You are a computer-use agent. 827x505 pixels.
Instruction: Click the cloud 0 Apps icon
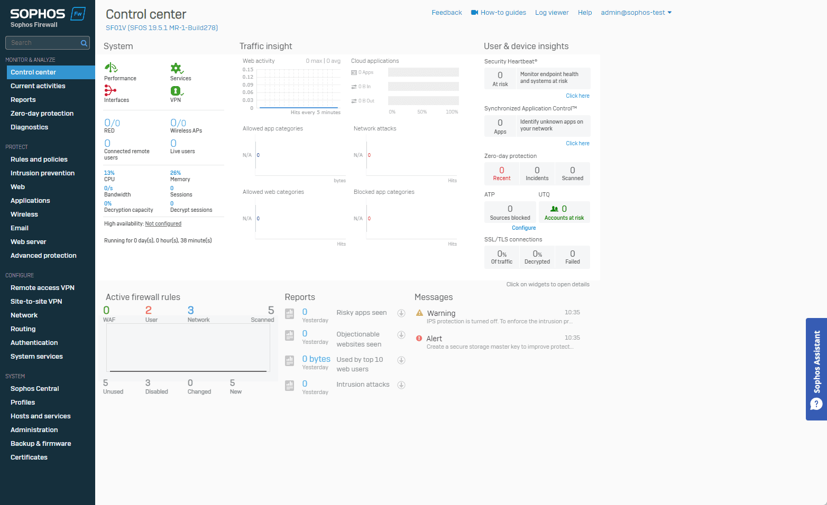(x=354, y=72)
